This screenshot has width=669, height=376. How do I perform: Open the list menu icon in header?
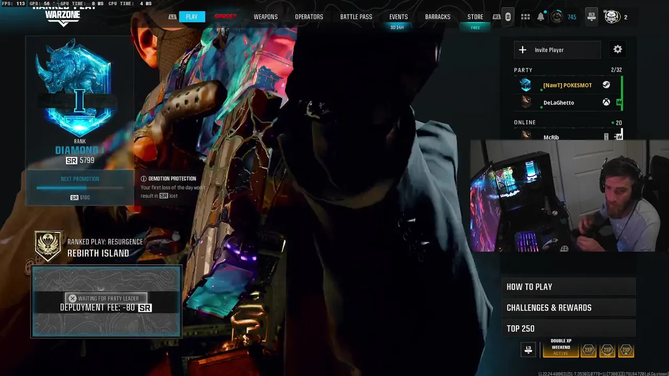pos(507,17)
